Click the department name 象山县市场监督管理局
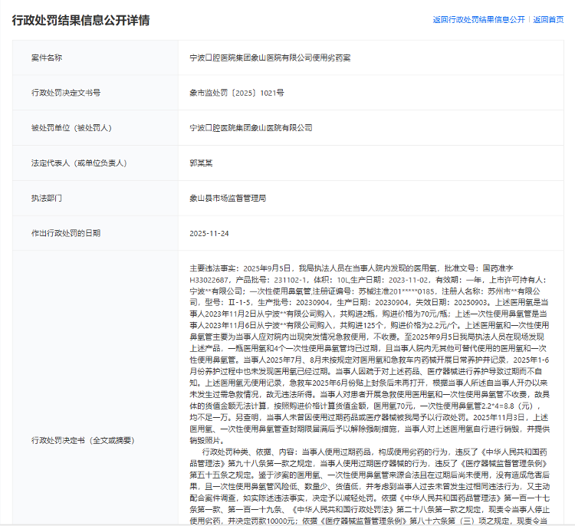This screenshot has height=526, width=575. (228, 198)
